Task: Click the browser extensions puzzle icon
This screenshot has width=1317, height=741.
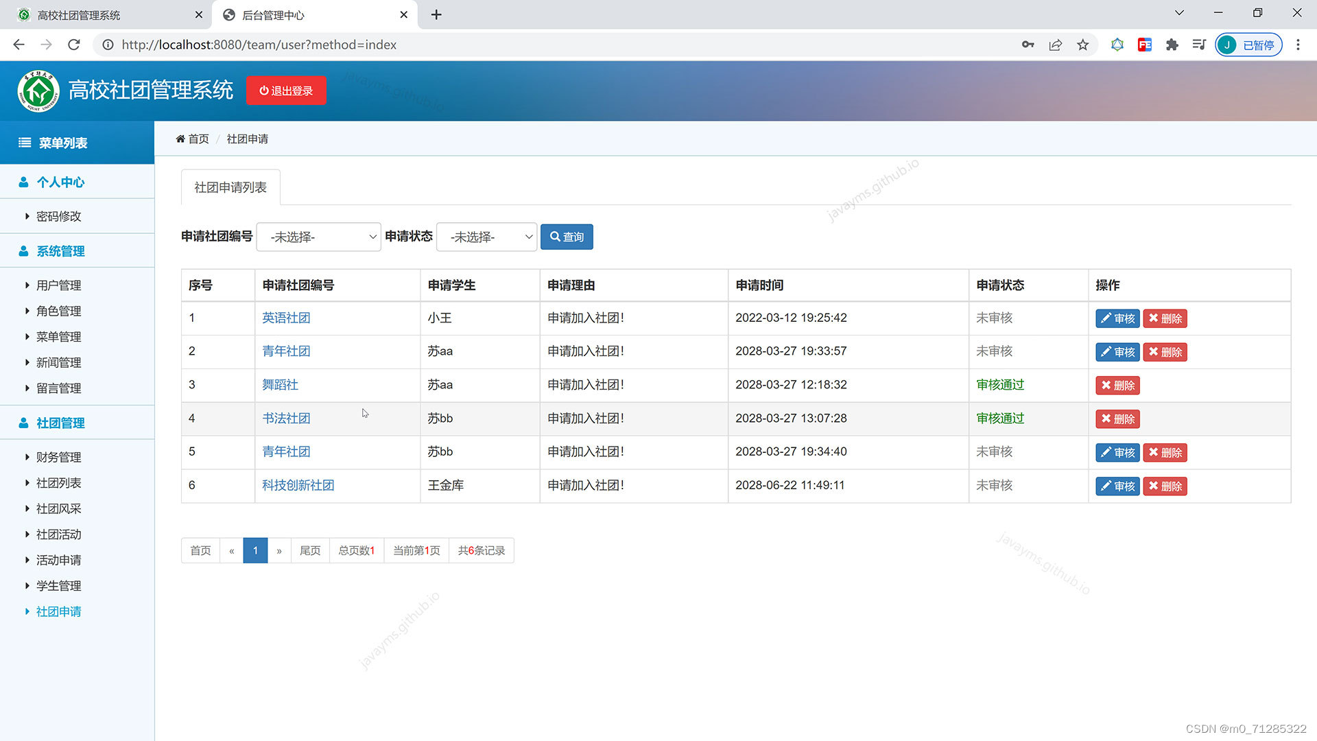Action: [1172, 45]
